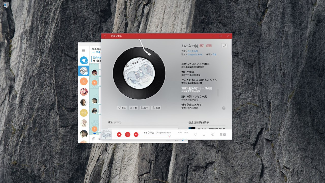The width and height of the screenshot is (325, 183).
Task: Expand the playlist queue panel
Action: tap(223, 134)
